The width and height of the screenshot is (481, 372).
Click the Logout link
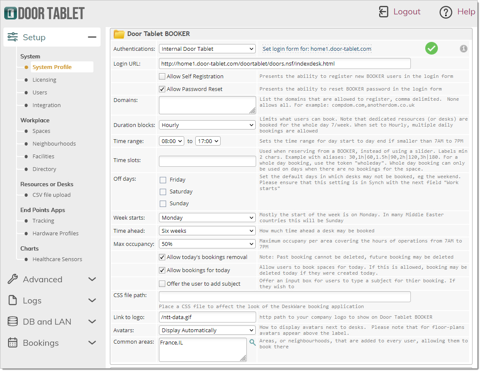pyautogui.click(x=407, y=12)
